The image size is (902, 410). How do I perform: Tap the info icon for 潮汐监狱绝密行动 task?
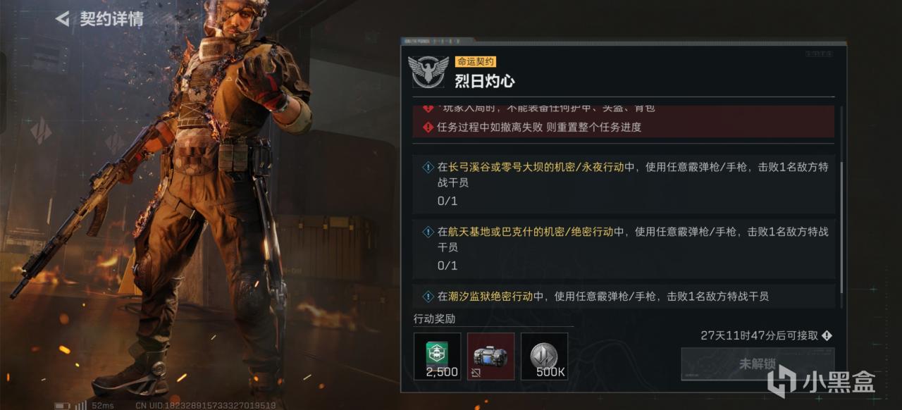(428, 297)
